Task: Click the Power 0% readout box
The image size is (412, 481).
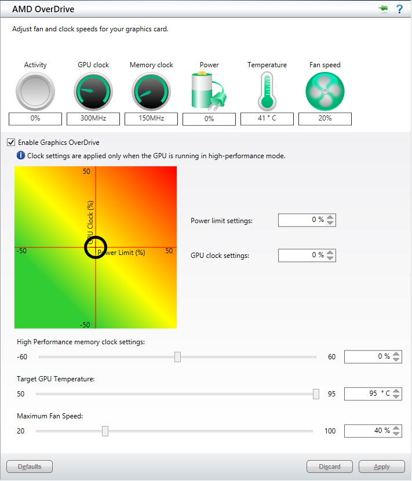Action: (209, 119)
